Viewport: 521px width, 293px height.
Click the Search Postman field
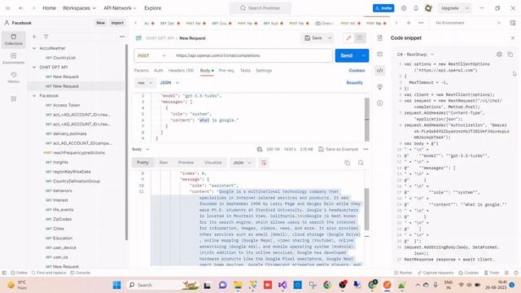[260, 8]
